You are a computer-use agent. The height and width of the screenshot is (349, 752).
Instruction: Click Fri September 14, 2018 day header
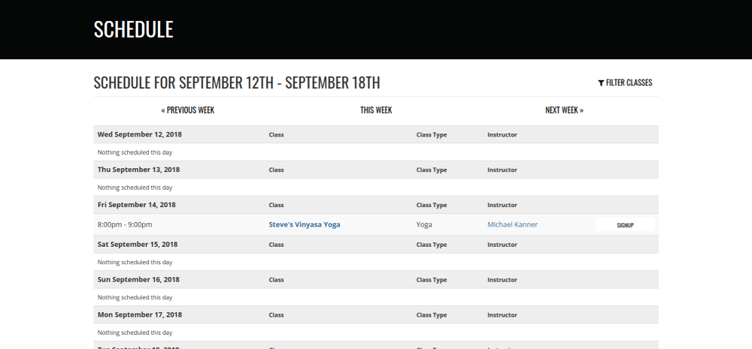click(x=136, y=205)
